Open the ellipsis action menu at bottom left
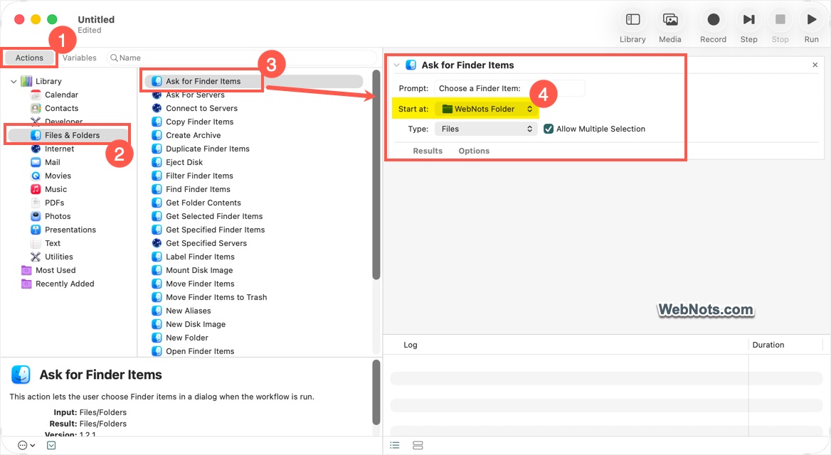Viewport: 831px width, 455px height. [x=26, y=446]
